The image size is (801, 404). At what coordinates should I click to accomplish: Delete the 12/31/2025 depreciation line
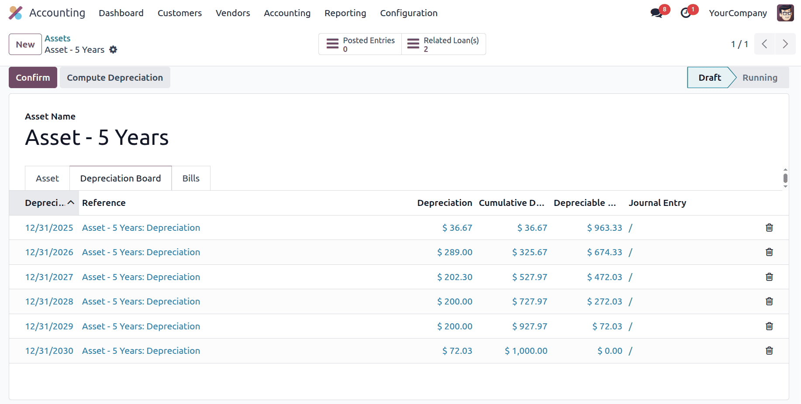[769, 227]
